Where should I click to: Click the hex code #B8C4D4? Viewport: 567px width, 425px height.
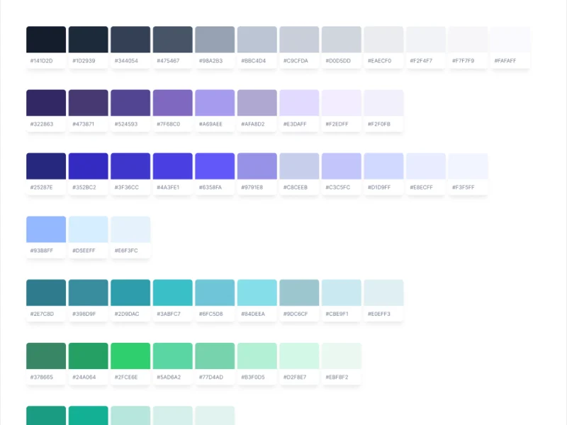click(x=254, y=61)
